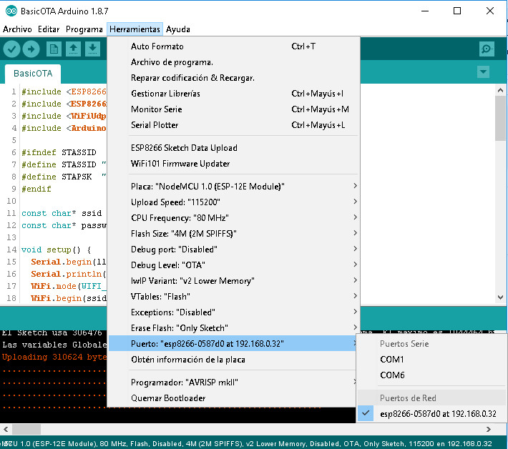Select Obtén información de la placa
The width and height of the screenshot is (508, 449).
(233, 360)
